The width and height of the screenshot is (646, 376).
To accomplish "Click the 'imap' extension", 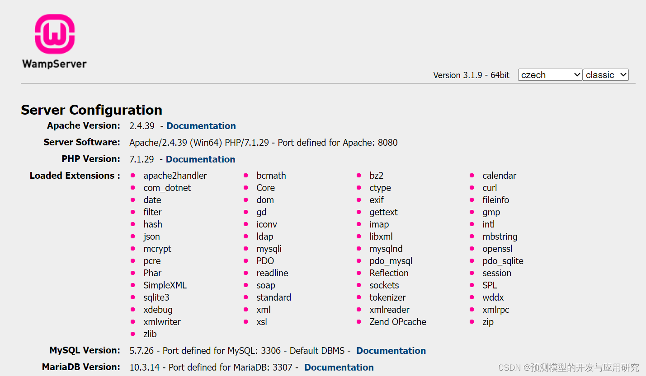I will tap(379, 224).
